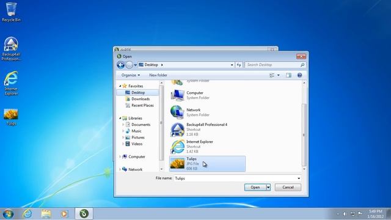This screenshot has width=391, height=220.
Task: Select Downloads under Favorites
Action: point(141,99)
